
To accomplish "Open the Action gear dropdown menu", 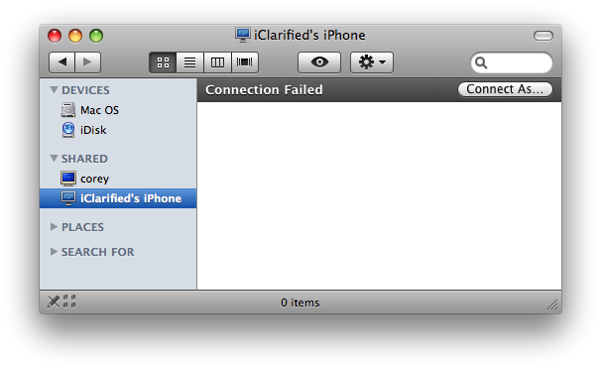I will [371, 62].
